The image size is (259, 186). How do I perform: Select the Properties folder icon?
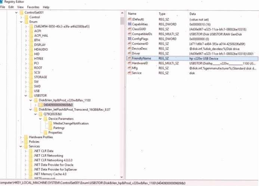[x=45, y=133]
